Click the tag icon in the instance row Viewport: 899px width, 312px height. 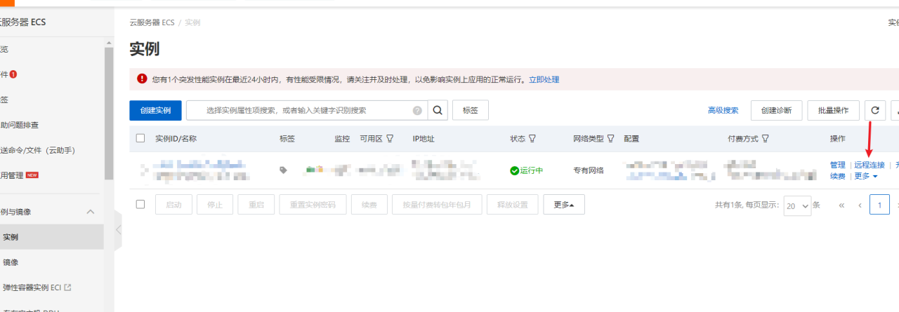click(283, 170)
